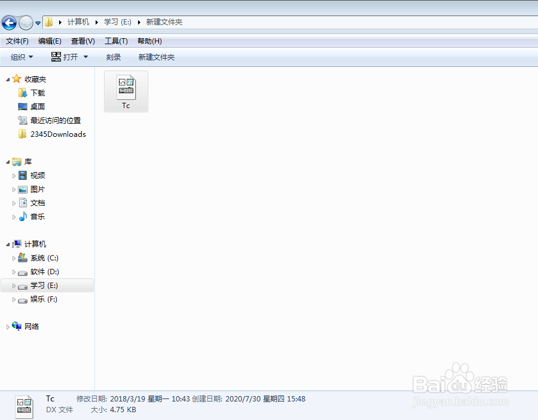Collapse the 计算机 tree node

coord(8,244)
